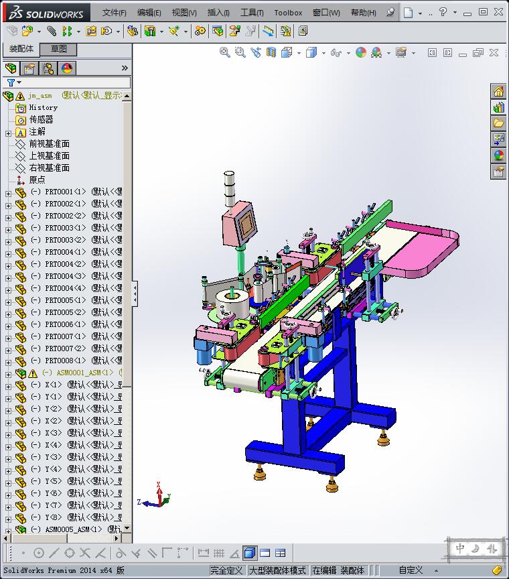Click the Linear Component Pattern icon
Screen dimensions: 509x579
tap(67, 31)
